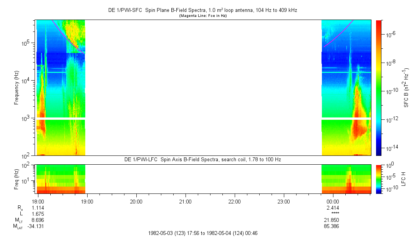Click the DE 1/PWI-LFC panel title
The width and height of the screenshot is (416, 238).
202,159
